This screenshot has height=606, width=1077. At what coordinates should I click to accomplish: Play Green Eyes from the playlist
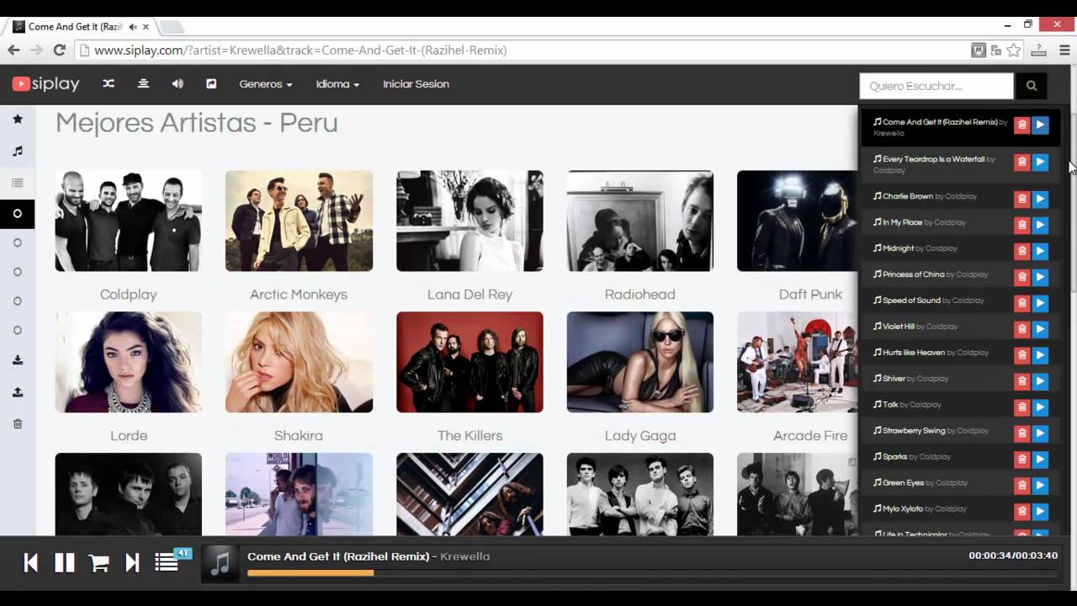[1041, 486]
